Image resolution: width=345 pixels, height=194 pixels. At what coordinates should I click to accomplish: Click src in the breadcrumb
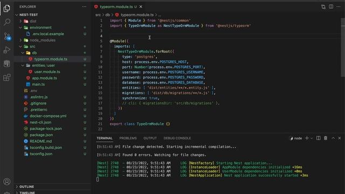98,15
